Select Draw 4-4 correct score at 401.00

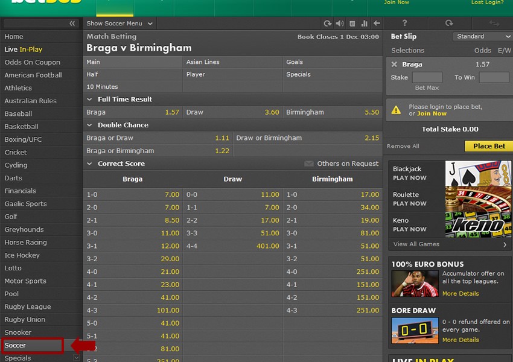232,246
